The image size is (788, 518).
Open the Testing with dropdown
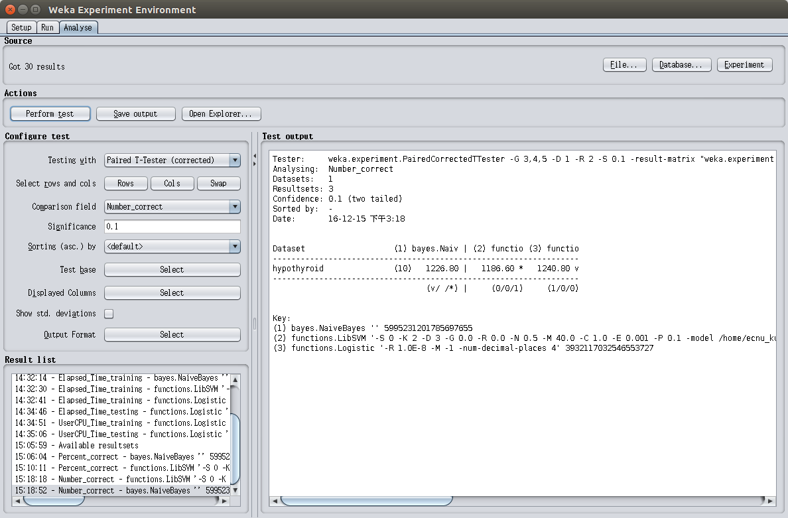point(172,161)
